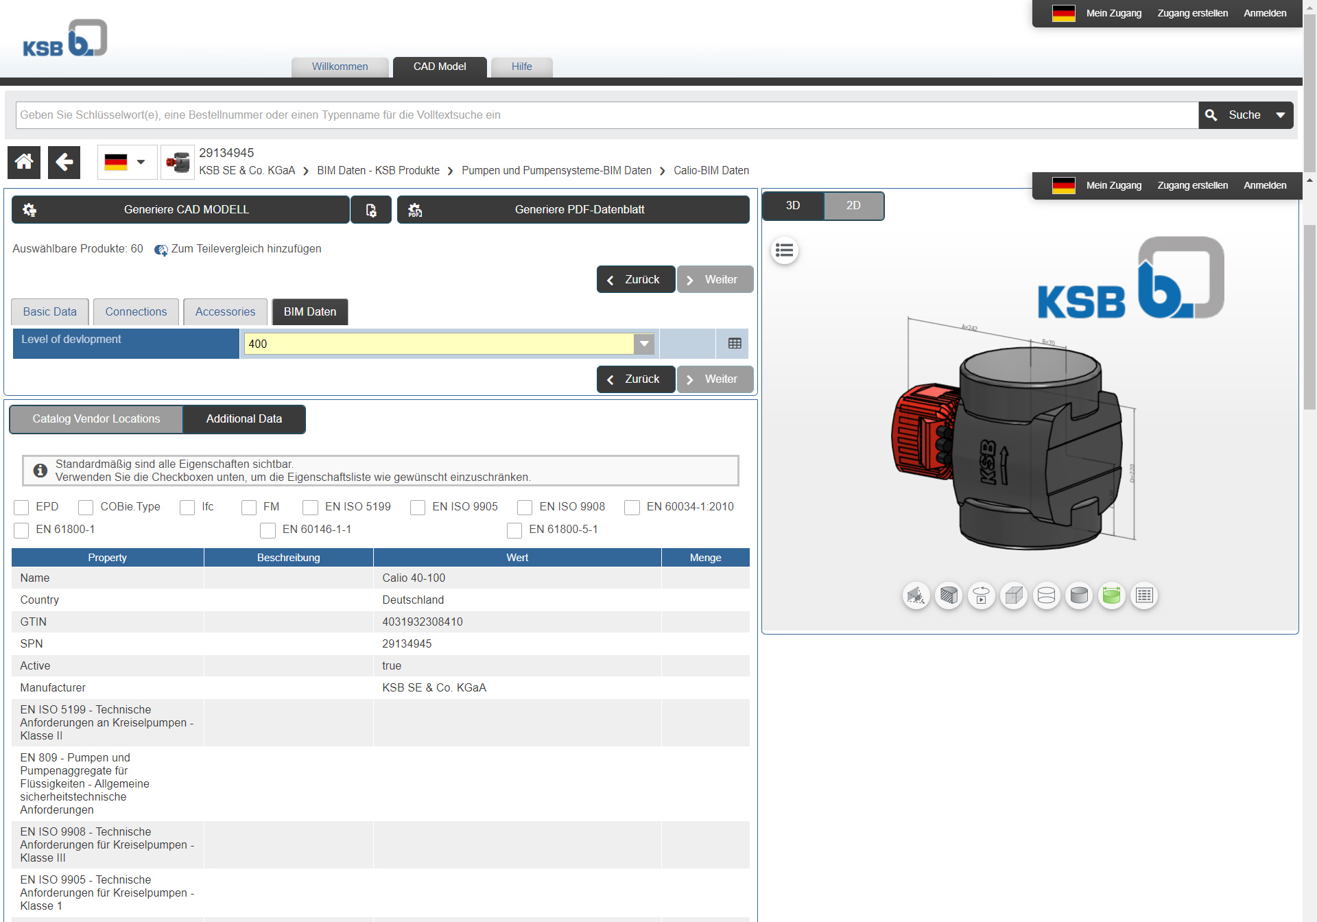The width and height of the screenshot is (1317, 922).
Task: Click the Generiere CAD MODELL button
Action: 186,209
